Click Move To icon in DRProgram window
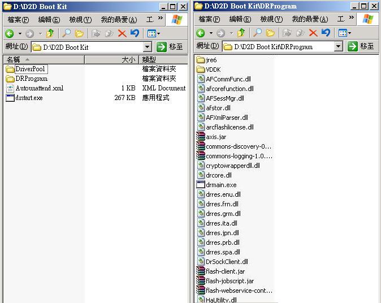The height and width of the screenshot is (303, 381). pos(287,33)
